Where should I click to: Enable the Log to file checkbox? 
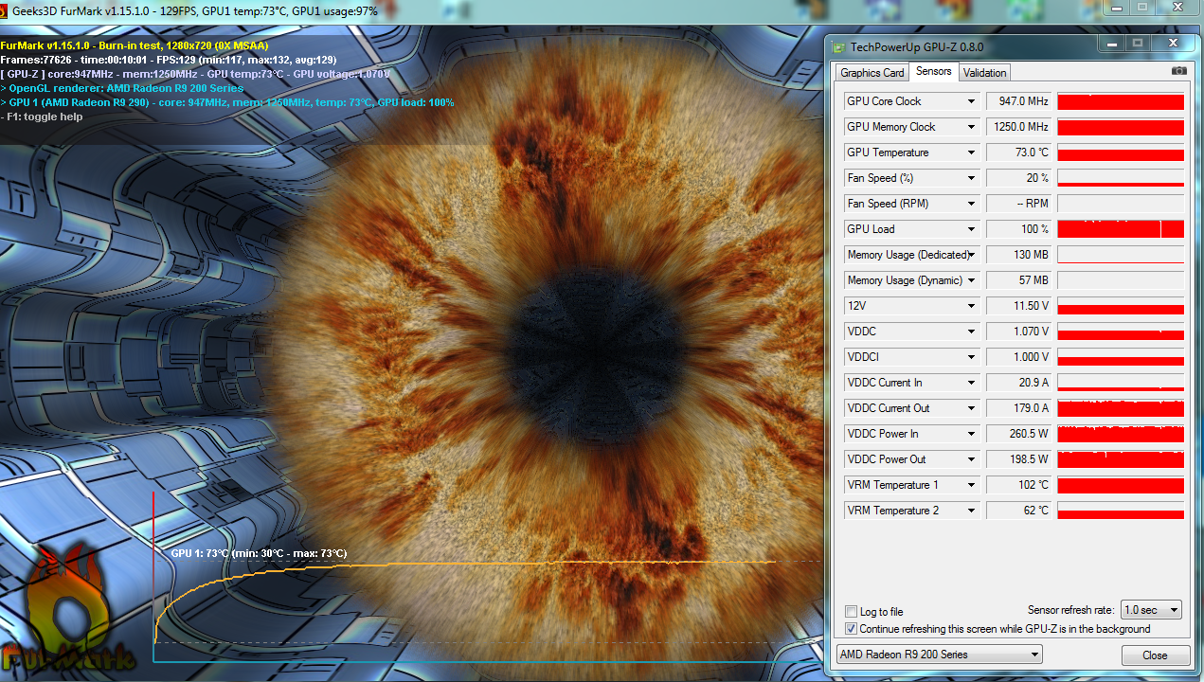[851, 612]
